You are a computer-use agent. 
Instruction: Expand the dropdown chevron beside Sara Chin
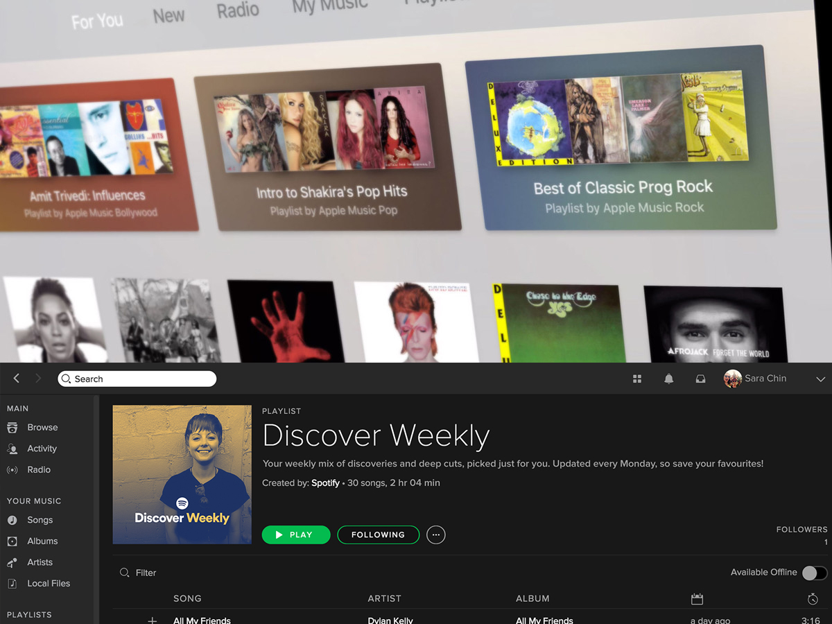(821, 379)
